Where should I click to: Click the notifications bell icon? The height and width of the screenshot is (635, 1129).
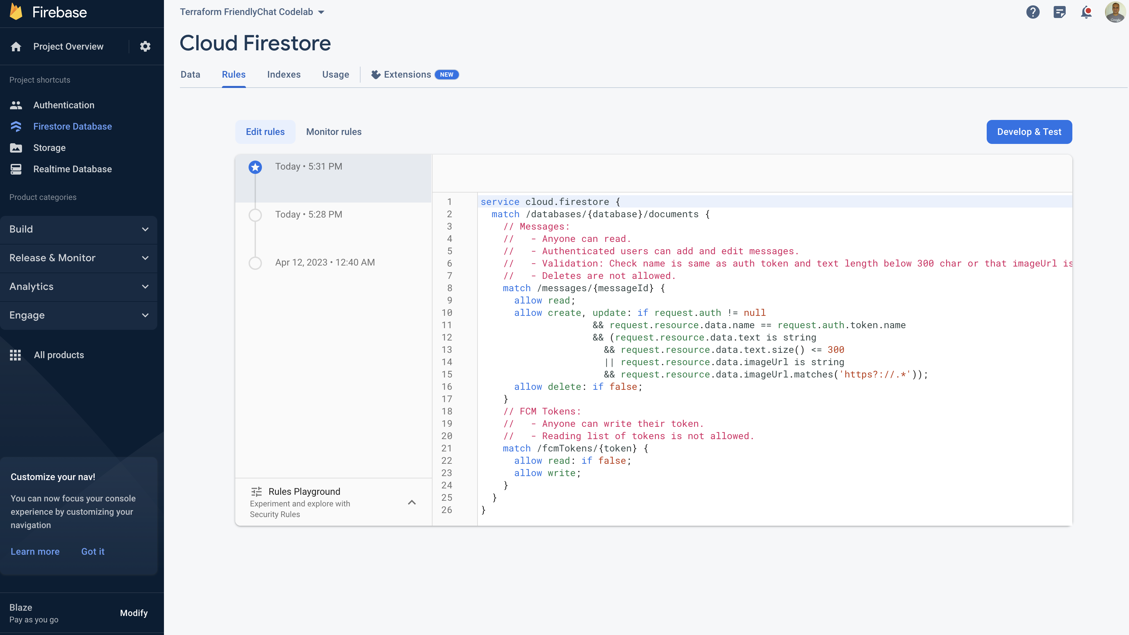click(1086, 12)
